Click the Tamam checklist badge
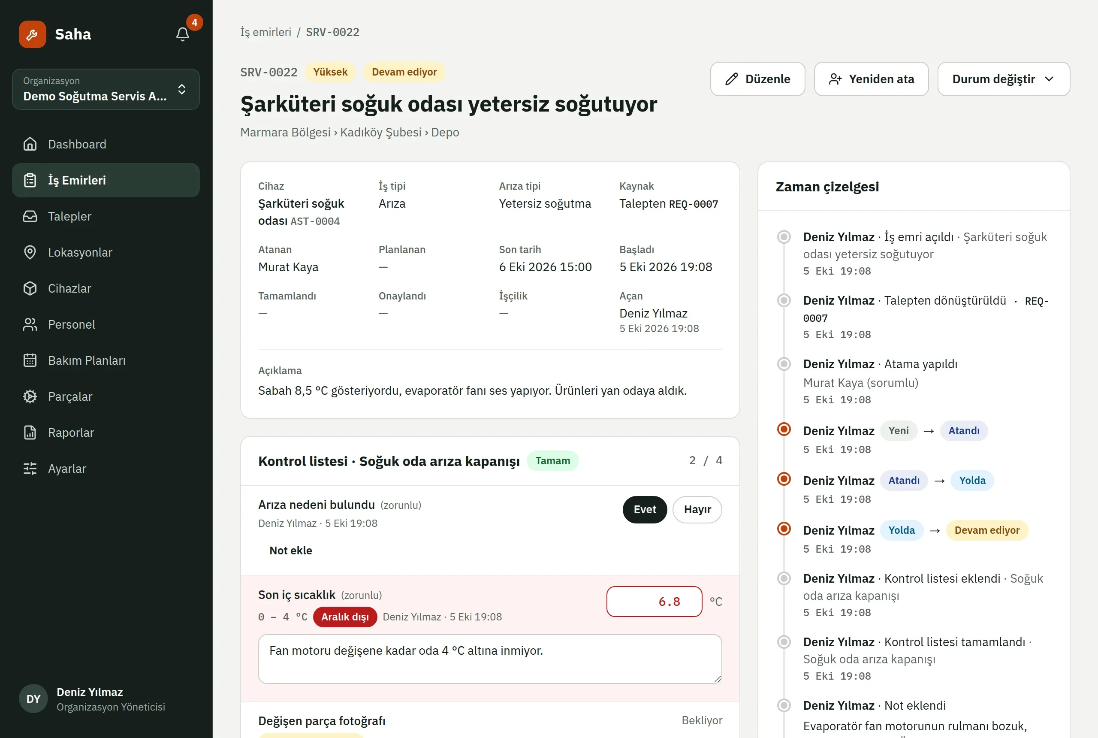 click(x=552, y=461)
